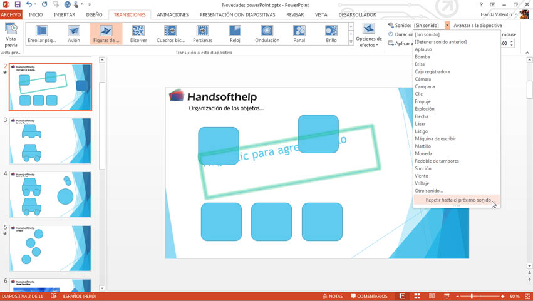This screenshot has height=301, width=533.
Task: Toggle Repetir hasta el próximo sonido
Action: (457, 200)
